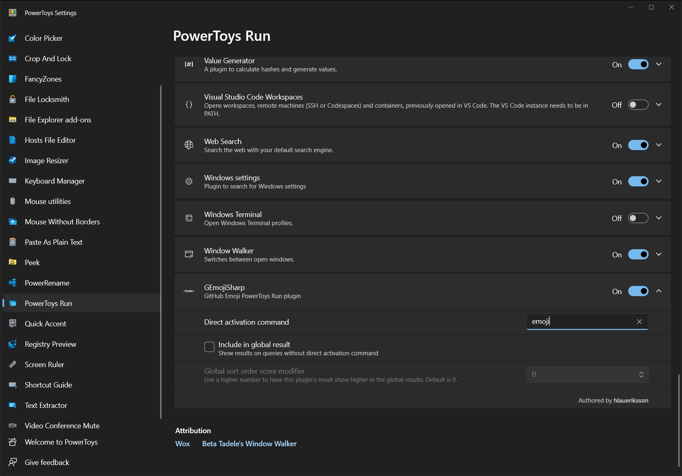Click the sidebar navigation scrollbar
The height and width of the screenshot is (476, 682).
[161, 252]
